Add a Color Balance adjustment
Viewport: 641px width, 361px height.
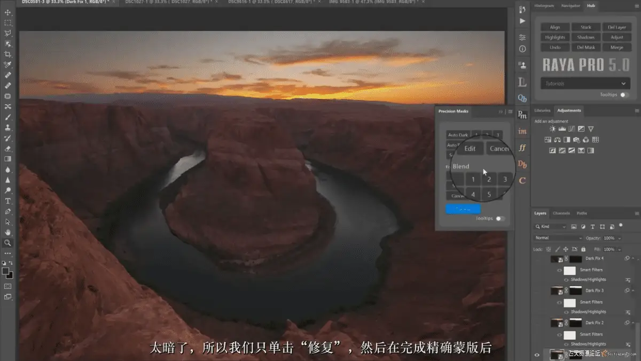(557, 140)
